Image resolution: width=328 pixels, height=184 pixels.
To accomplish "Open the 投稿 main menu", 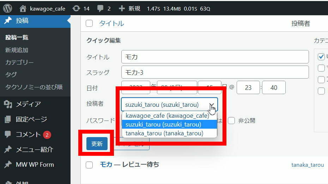I will point(35,21).
